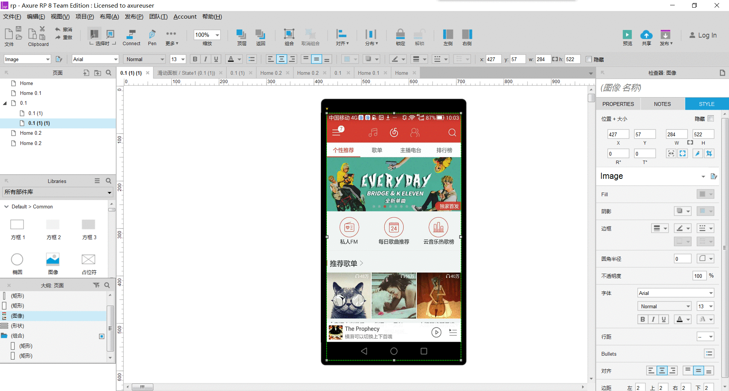Collapse the Default > Common library group
The image size is (729, 391).
point(6,207)
